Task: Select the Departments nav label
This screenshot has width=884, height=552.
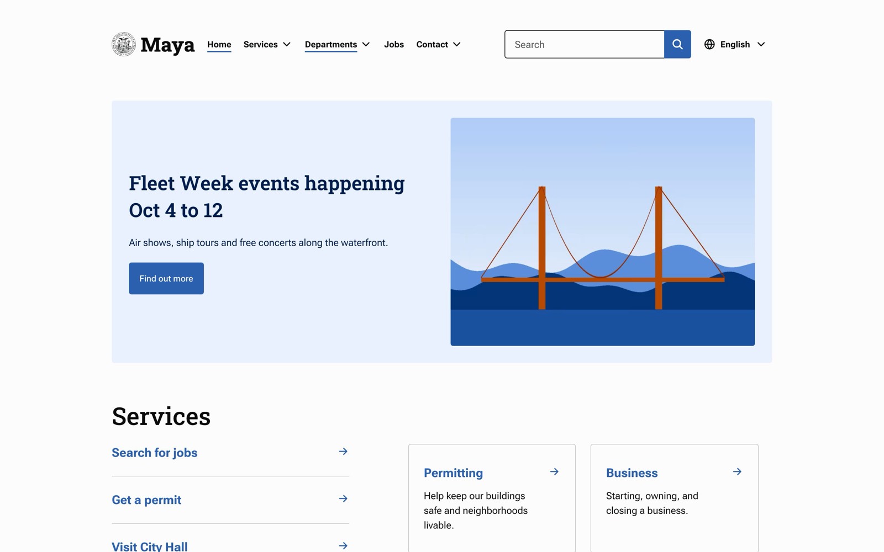Action: (x=331, y=45)
